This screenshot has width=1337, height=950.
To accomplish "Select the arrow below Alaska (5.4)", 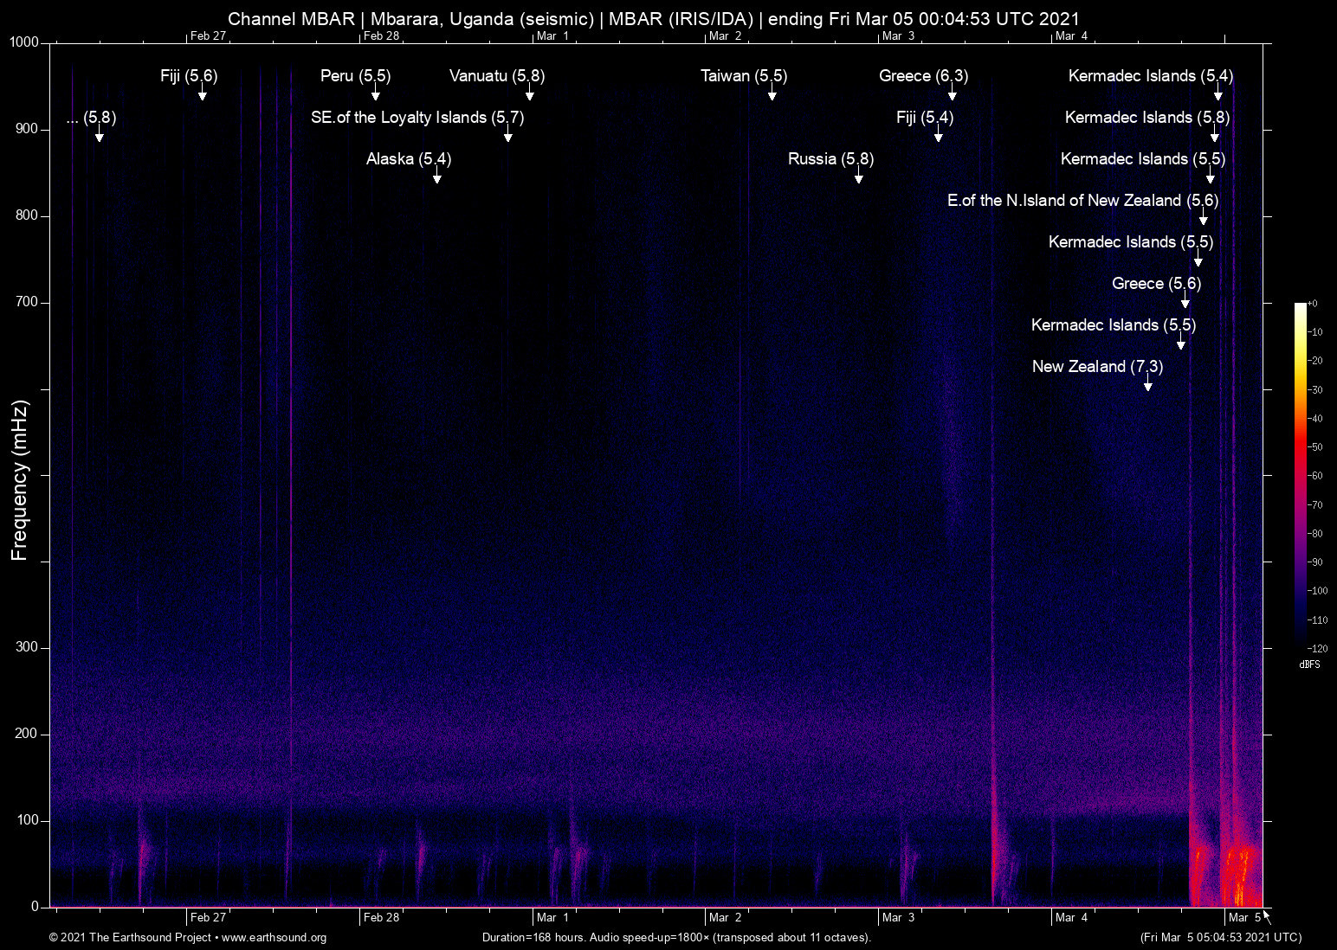I will point(436,177).
